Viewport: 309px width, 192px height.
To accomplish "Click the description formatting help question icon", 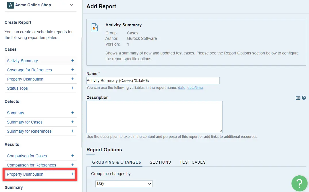I will click(304, 97).
